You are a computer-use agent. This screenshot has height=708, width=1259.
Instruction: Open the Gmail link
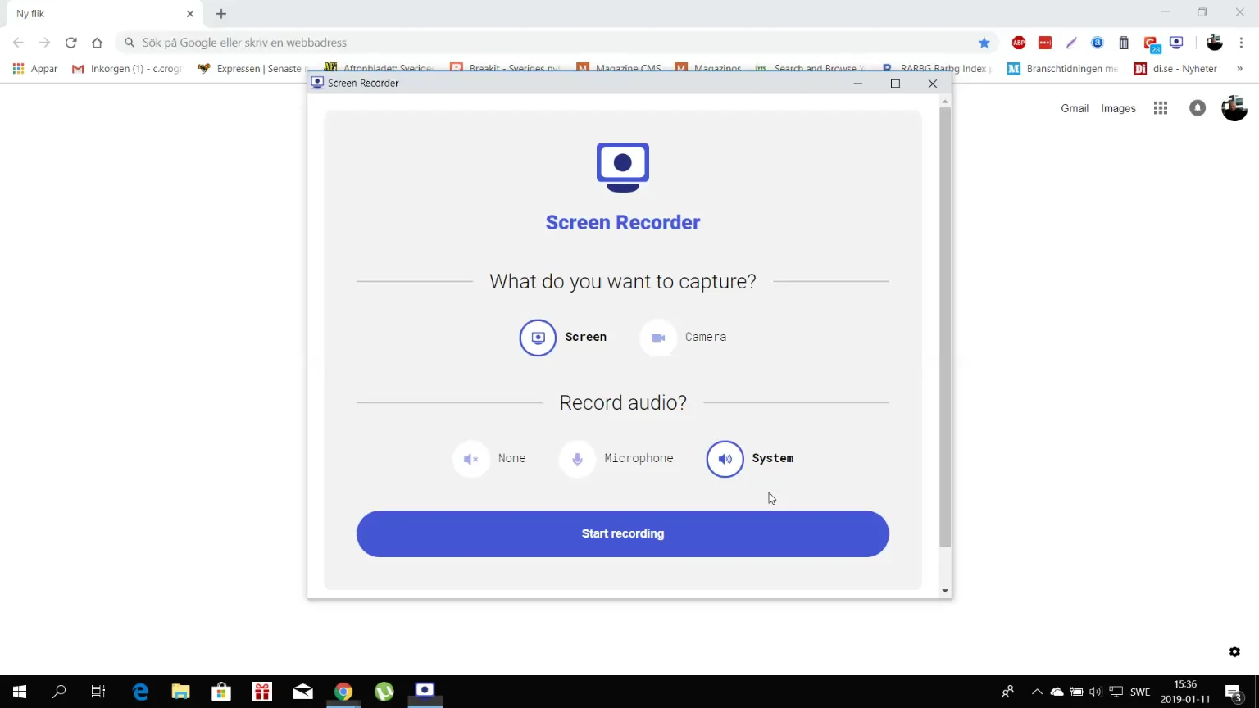[1075, 108]
